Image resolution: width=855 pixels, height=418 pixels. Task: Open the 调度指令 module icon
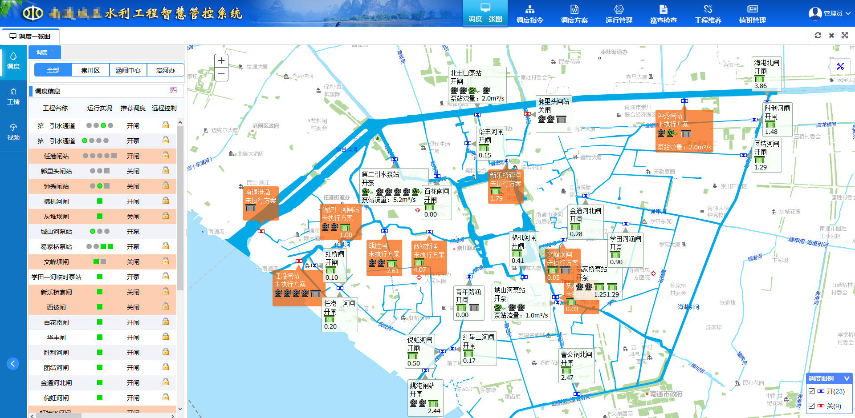click(x=529, y=10)
